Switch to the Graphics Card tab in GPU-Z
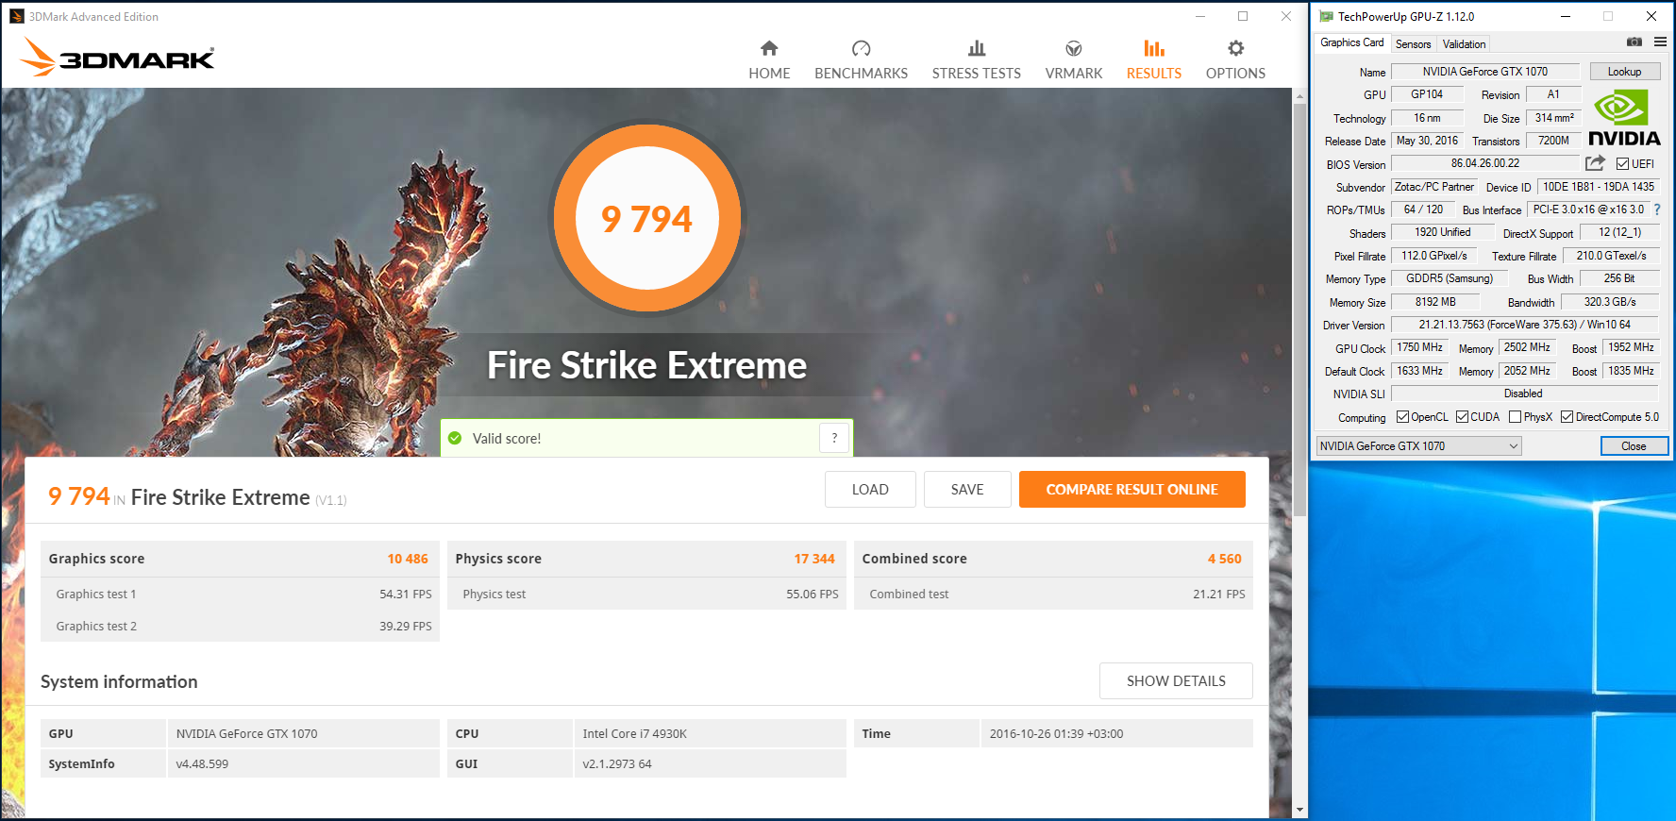Viewport: 1676px width, 821px height. (1351, 42)
